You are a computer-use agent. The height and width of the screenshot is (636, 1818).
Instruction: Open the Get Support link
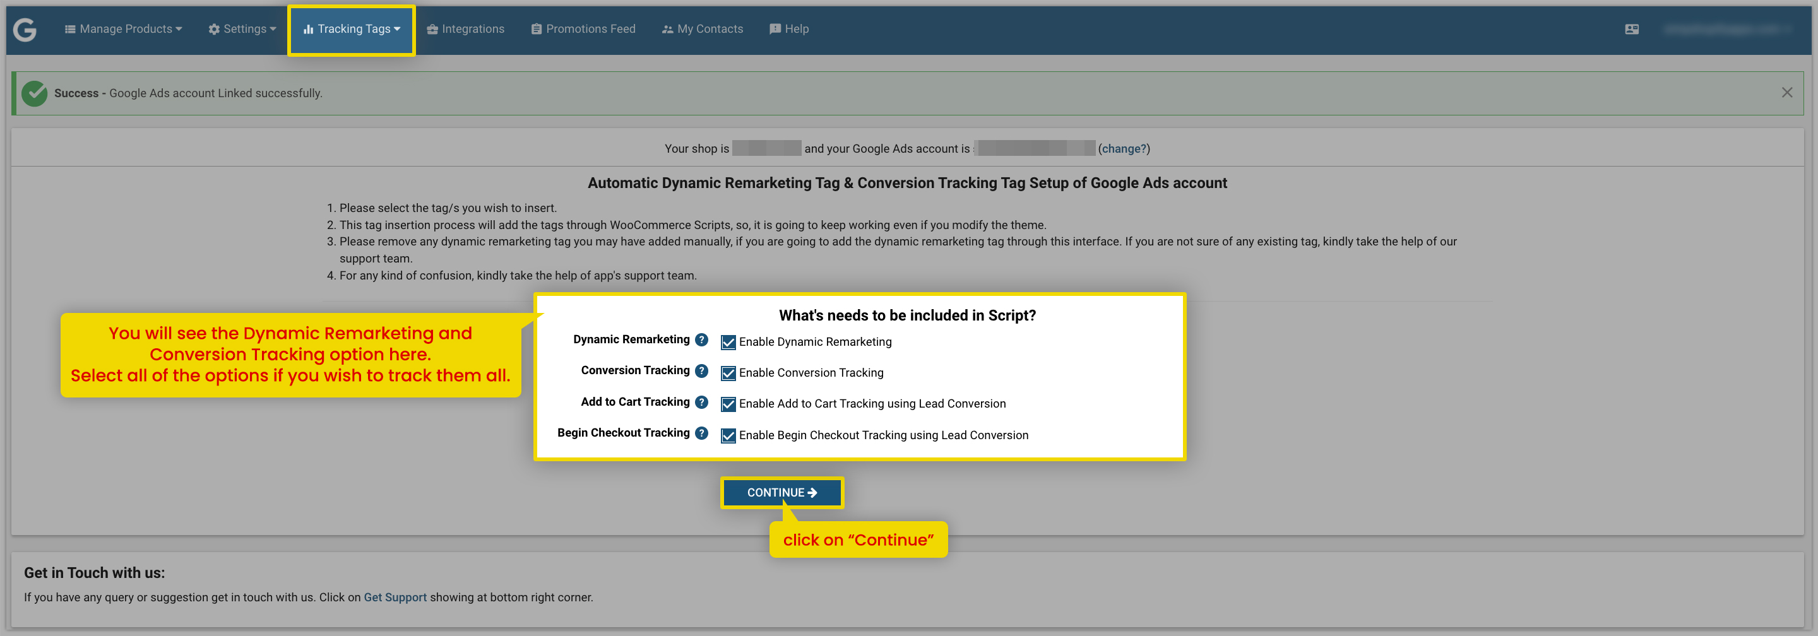pyautogui.click(x=395, y=598)
